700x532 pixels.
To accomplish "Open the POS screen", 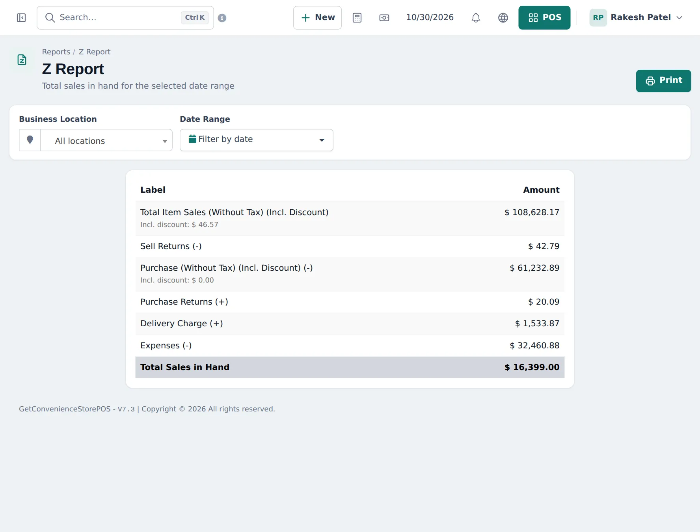I will point(544,18).
